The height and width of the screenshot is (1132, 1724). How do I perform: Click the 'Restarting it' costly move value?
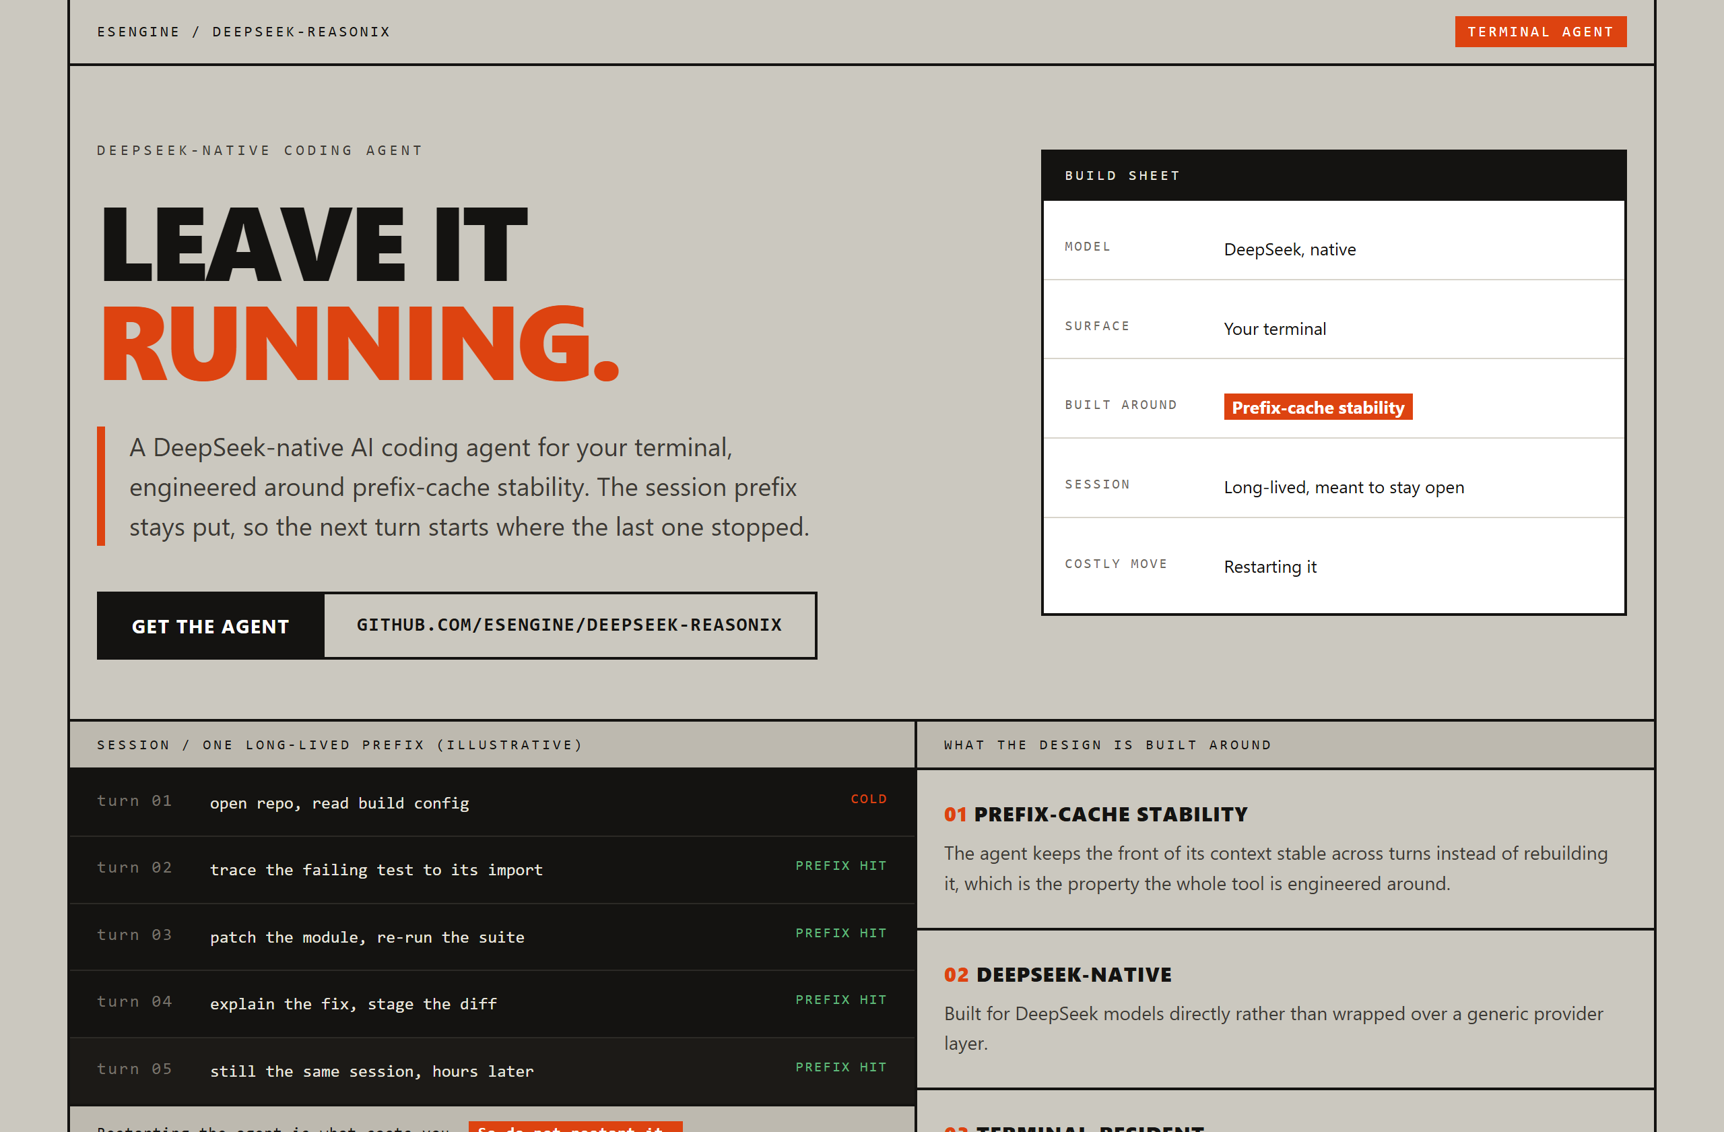[x=1270, y=566]
